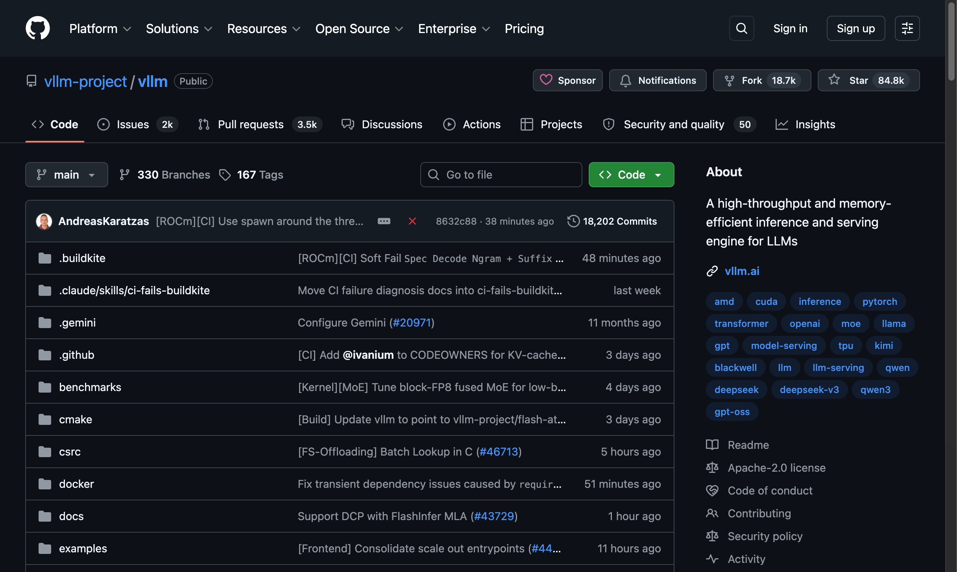Click the red failed CI status X
The width and height of the screenshot is (957, 572).
[x=412, y=221]
